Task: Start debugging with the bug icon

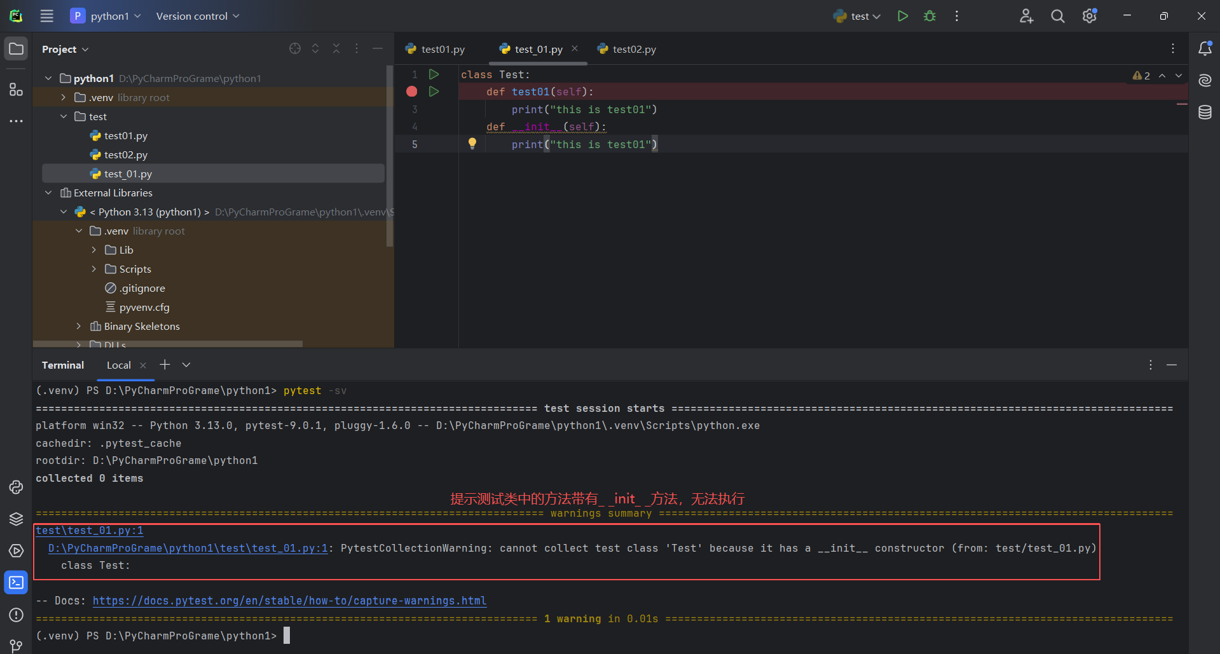Action: pos(929,16)
